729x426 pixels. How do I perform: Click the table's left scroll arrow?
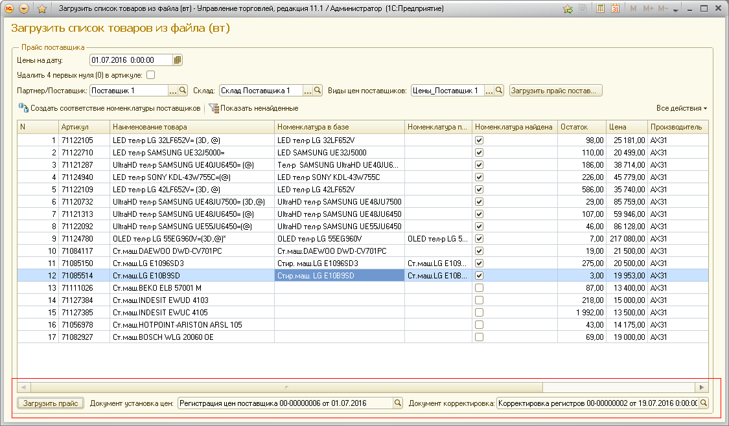pyautogui.click(x=23, y=387)
